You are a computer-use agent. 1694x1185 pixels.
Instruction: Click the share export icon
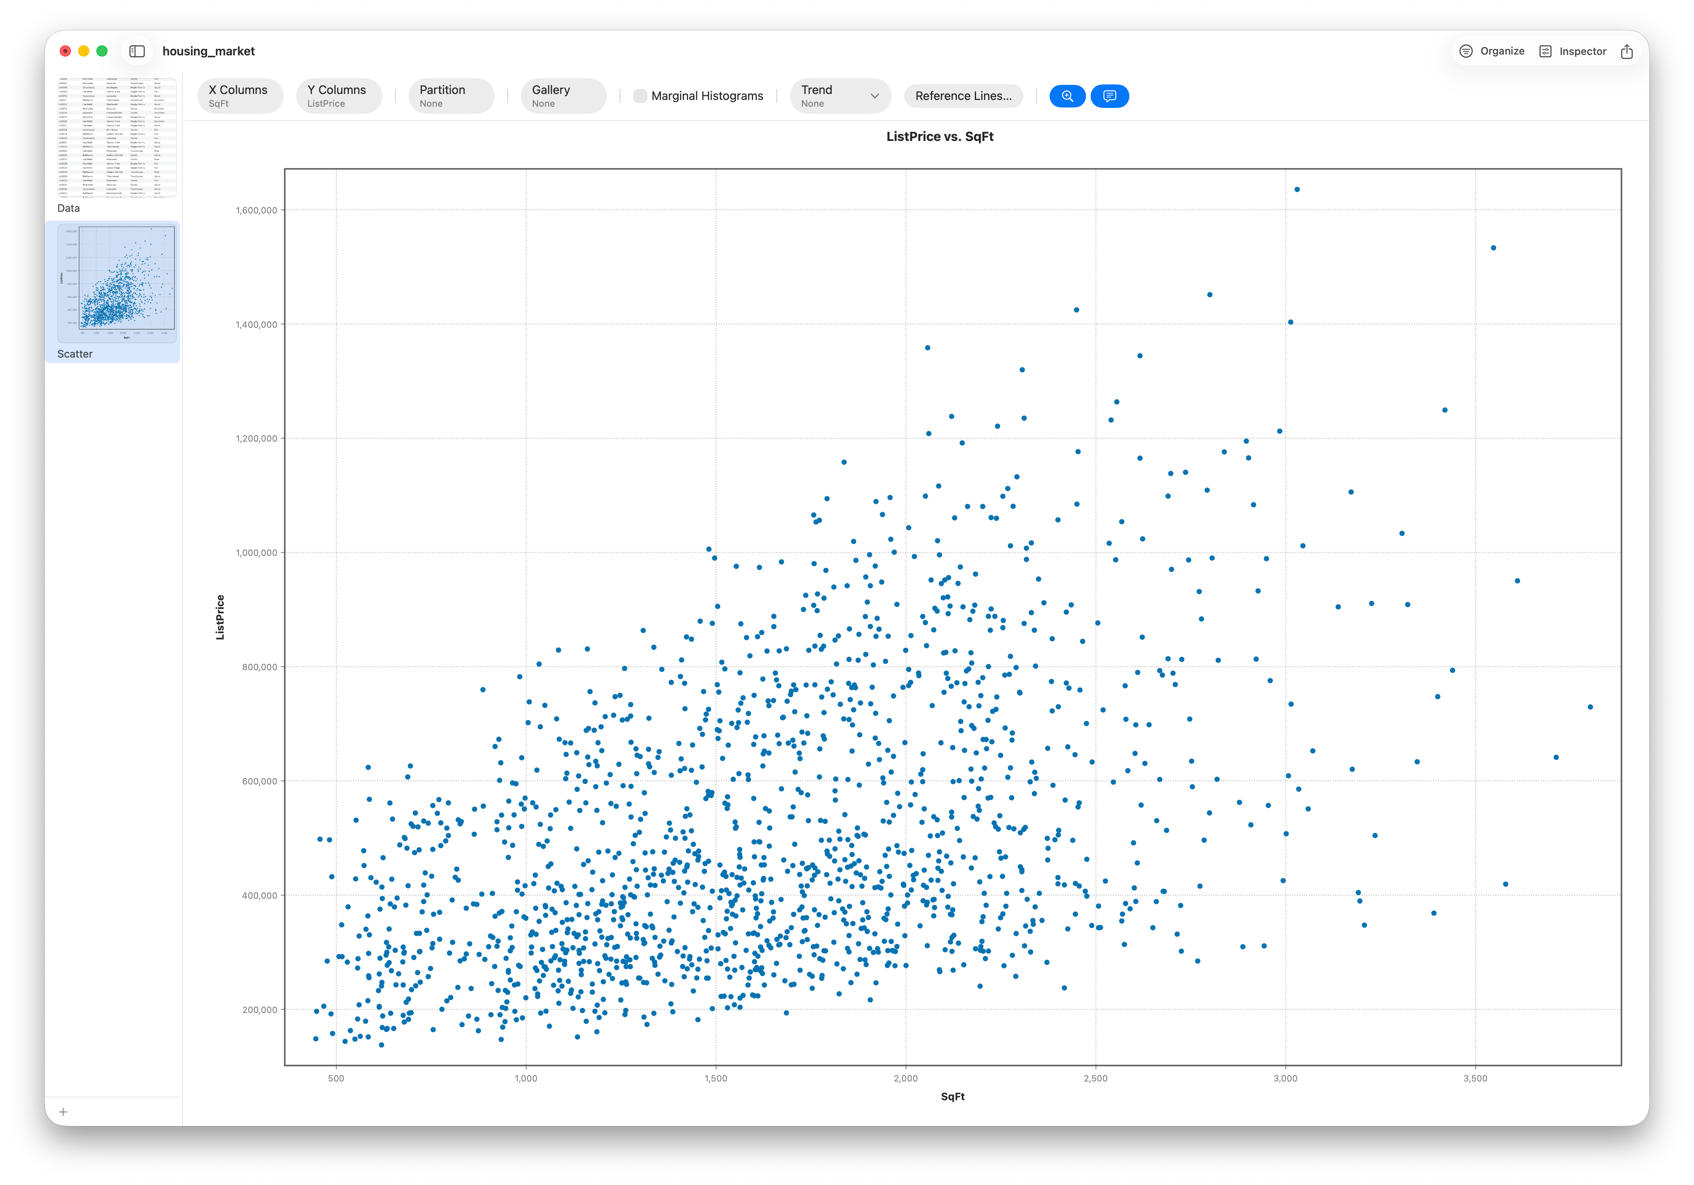1627,51
